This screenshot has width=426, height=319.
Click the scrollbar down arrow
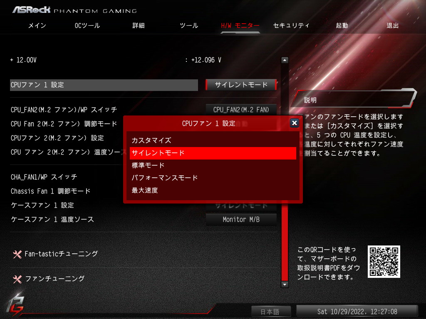click(x=285, y=284)
